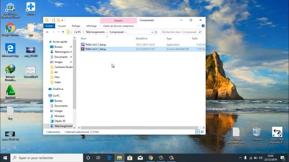Click the horizontal scrollbar right arrow
The height and width of the screenshot is (162, 289).
tap(204, 128)
